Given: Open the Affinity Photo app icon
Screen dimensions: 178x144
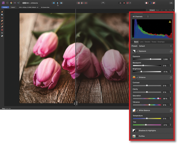Looking at the screenshot, I should (x=3, y=3).
